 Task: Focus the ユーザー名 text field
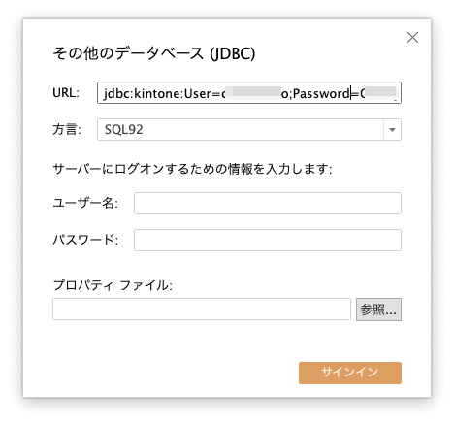(x=268, y=203)
